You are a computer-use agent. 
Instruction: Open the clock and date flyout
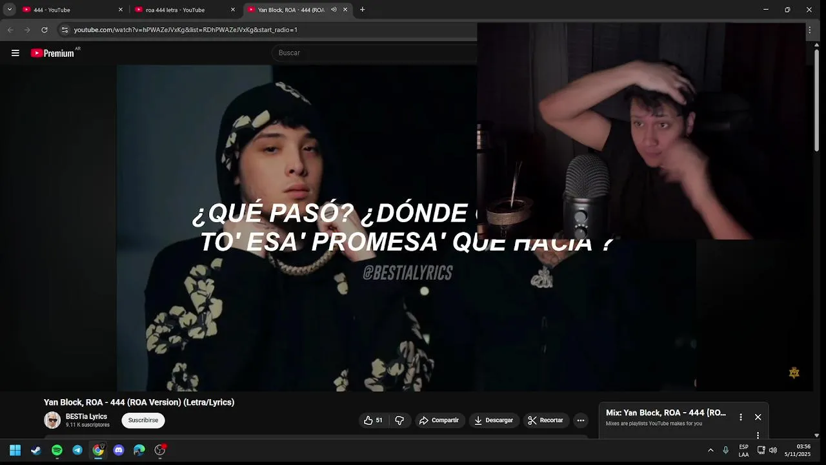point(798,450)
